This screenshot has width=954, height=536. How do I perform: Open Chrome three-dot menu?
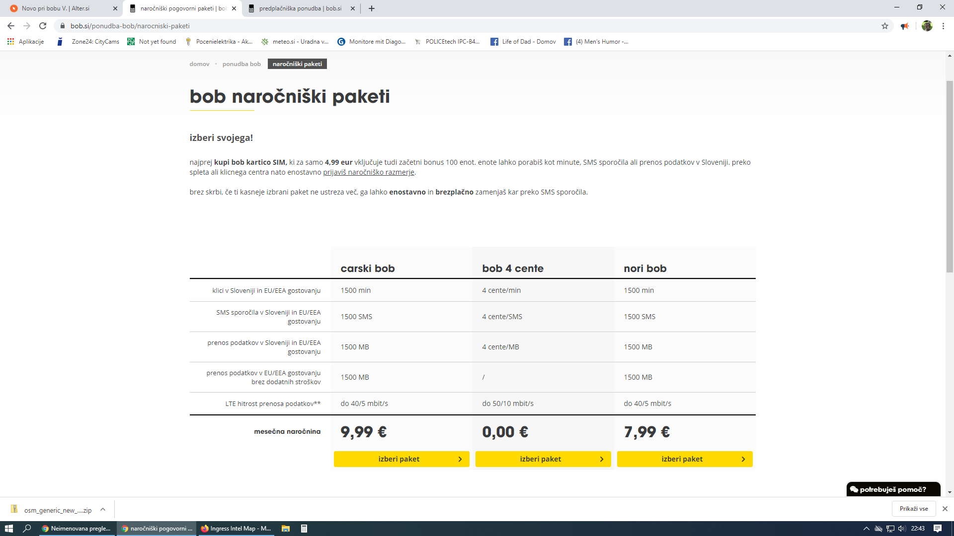pos(943,26)
